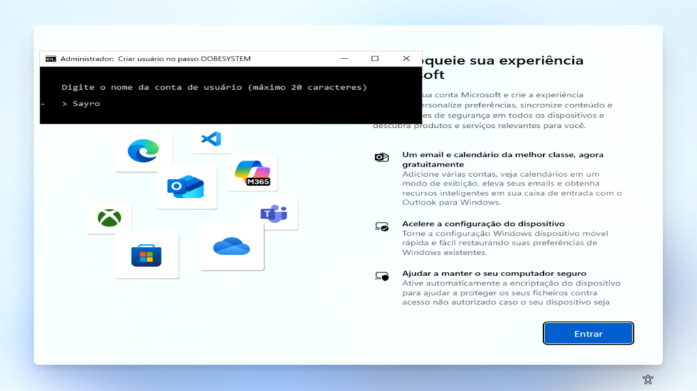This screenshot has width=697, height=391.
Task: Click the Microsoft Edge icon tile
Action: pyautogui.click(x=143, y=151)
